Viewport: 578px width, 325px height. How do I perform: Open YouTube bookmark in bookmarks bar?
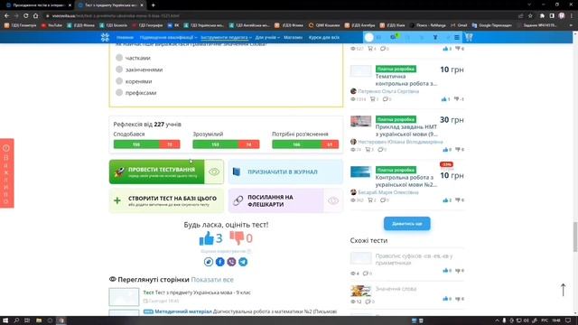click(51, 25)
